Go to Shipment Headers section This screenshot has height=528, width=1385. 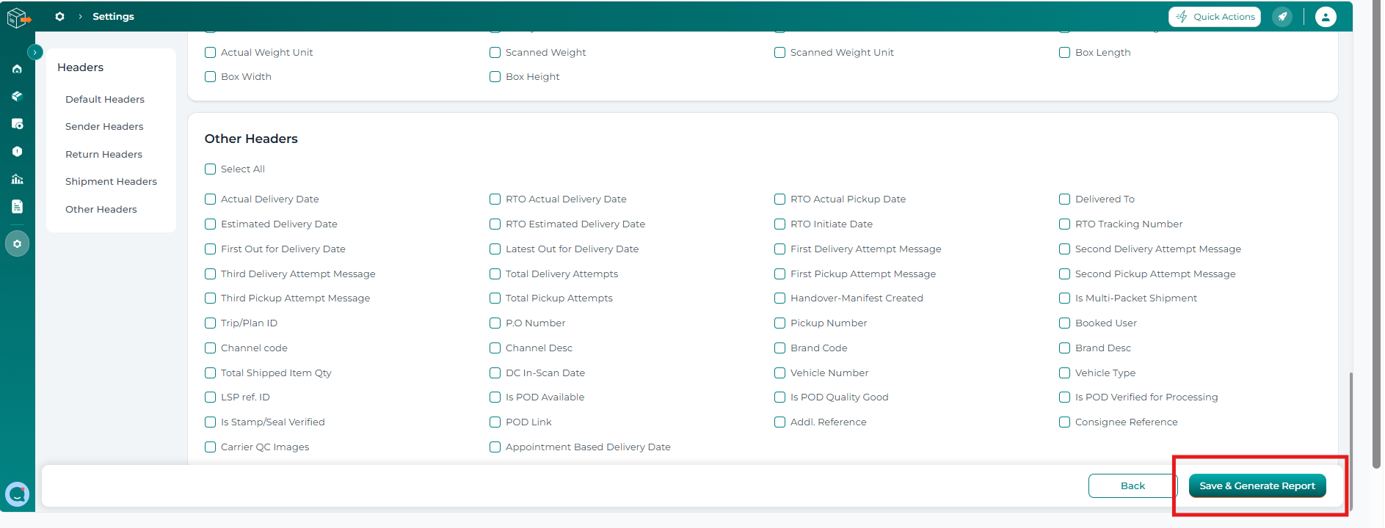click(111, 181)
